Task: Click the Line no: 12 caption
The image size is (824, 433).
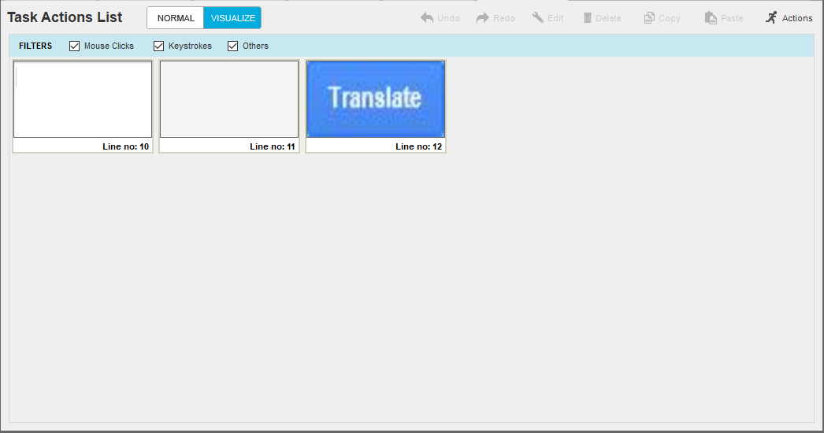Action: point(419,146)
